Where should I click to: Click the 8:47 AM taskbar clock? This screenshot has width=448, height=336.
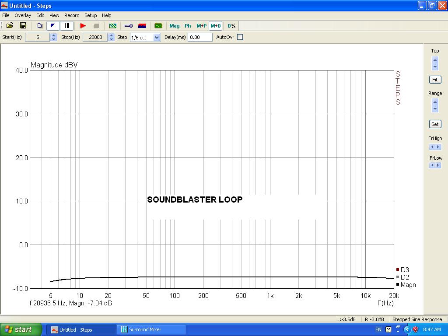(x=432, y=329)
